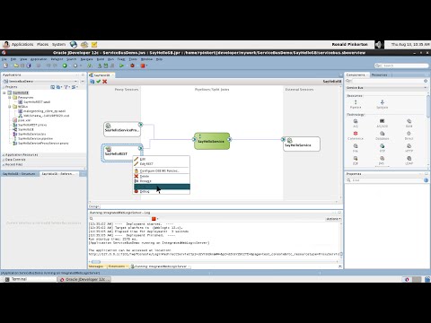The height and width of the screenshot is (323, 431).
Task: Click the red X delete icon in the overview toolbar
Action: point(104,82)
